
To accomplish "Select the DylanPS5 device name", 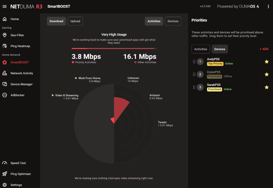I will pyautogui.click(x=214, y=72).
